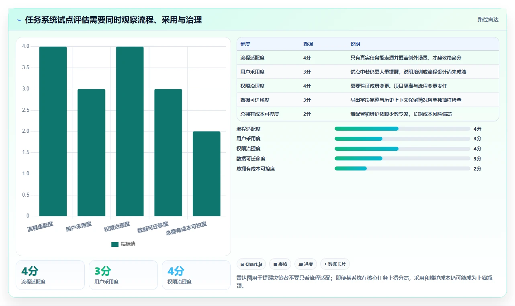The height and width of the screenshot is (306, 515).
Task: Click the 权限治理度 progress bar
Action: coord(402,149)
